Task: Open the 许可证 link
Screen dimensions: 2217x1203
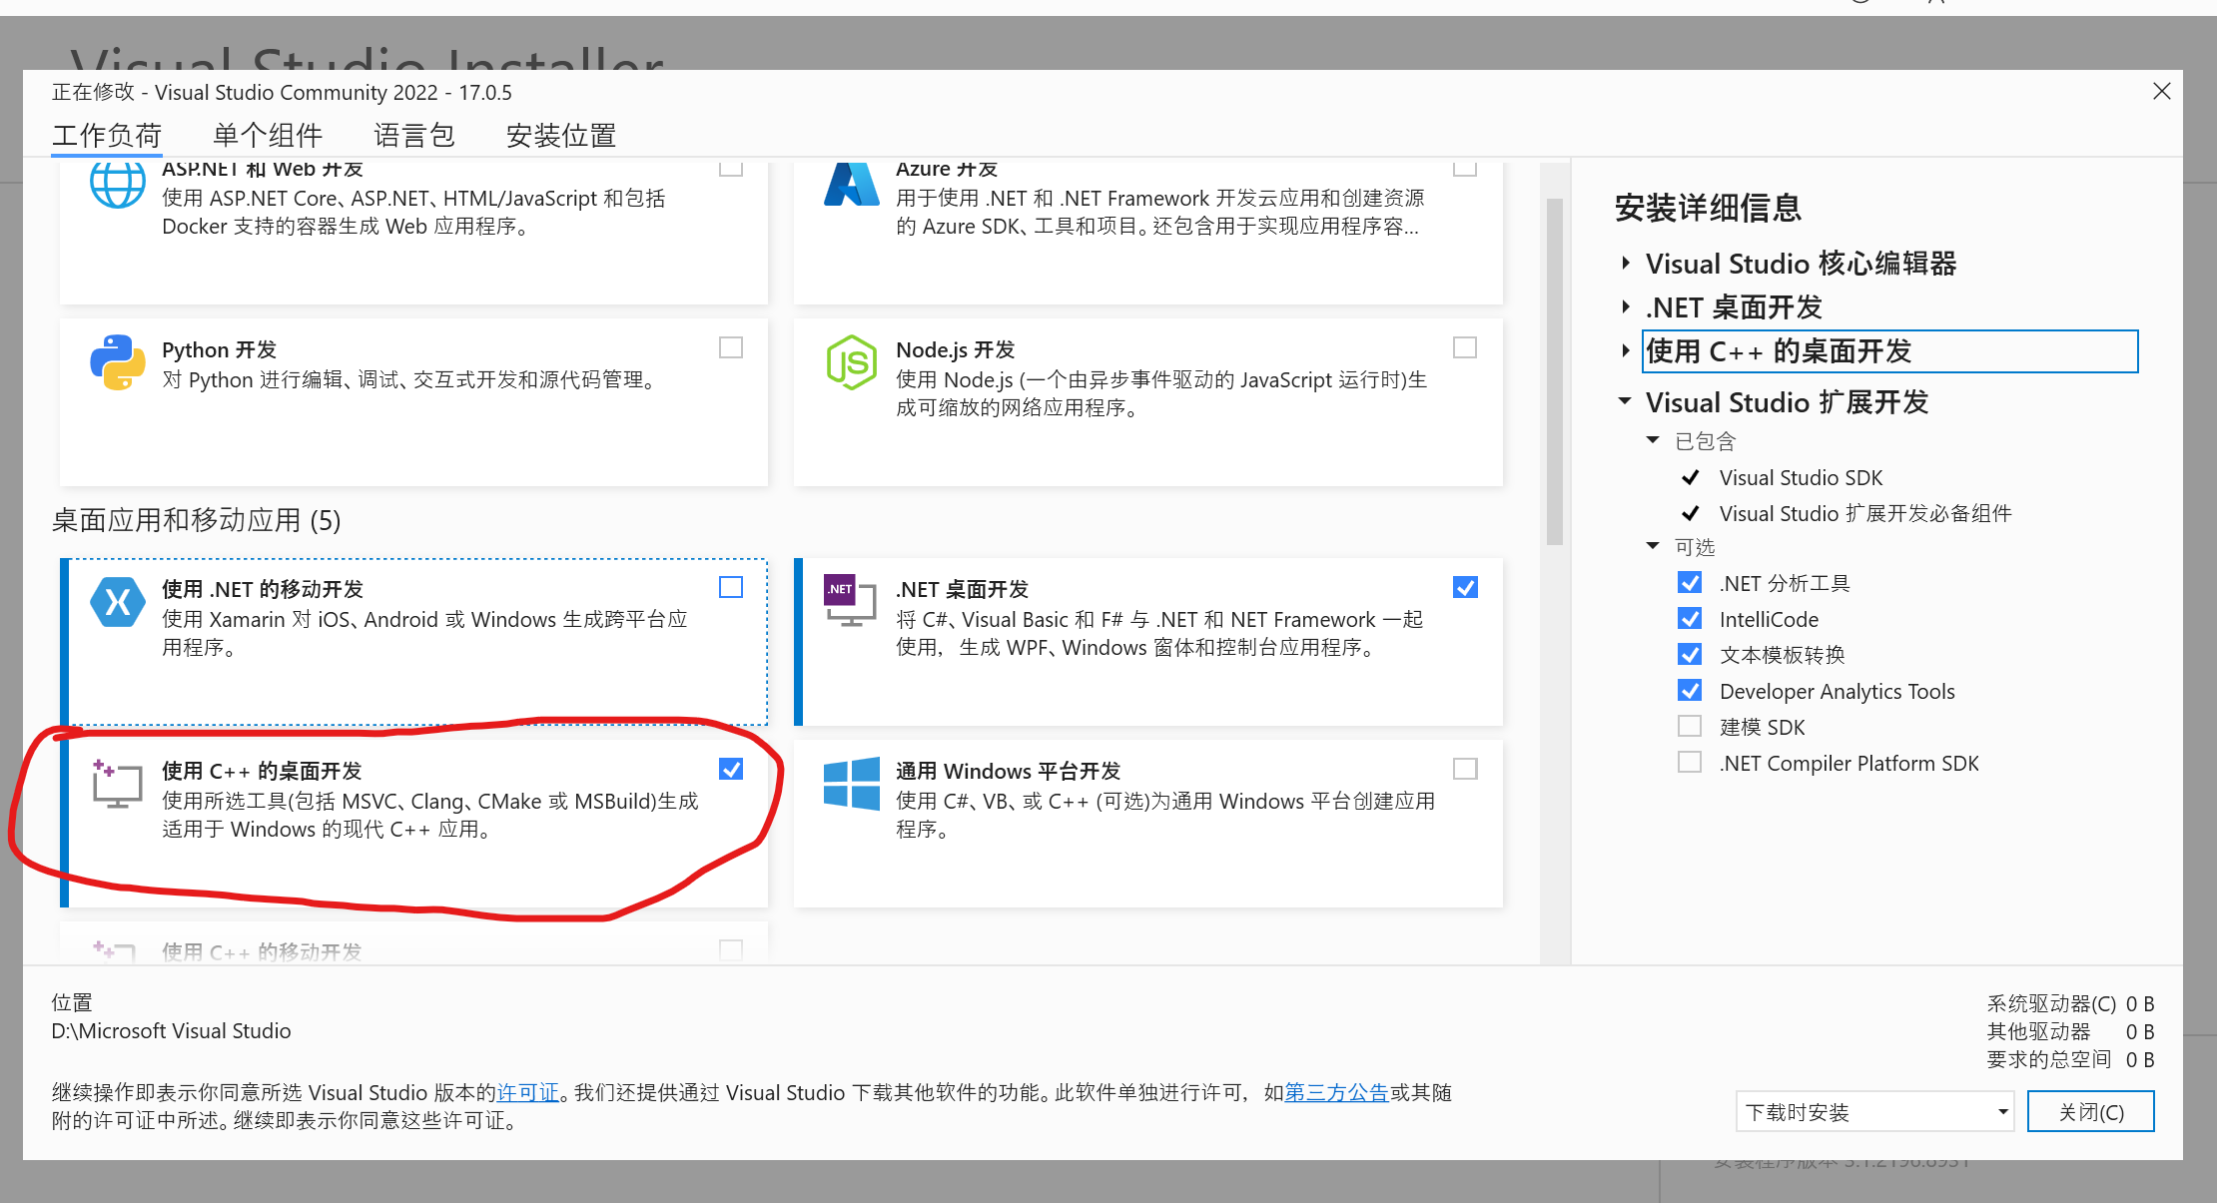Action: pos(528,1092)
